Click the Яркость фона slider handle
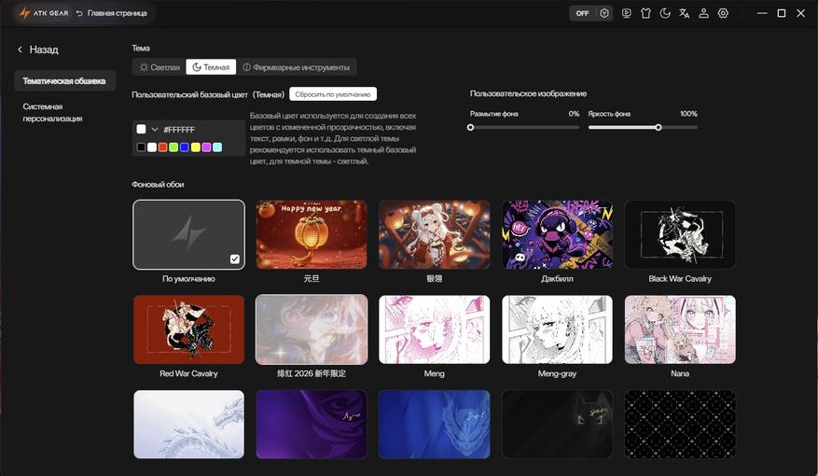818x476 pixels. (x=659, y=127)
